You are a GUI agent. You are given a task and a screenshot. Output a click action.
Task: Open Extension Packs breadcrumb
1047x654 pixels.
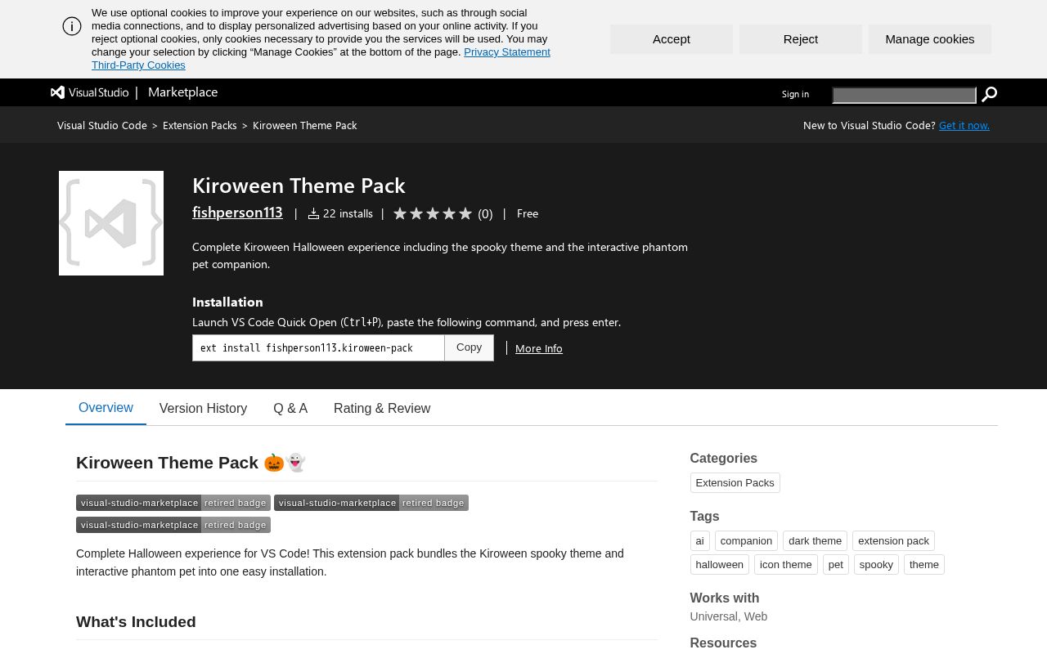click(200, 125)
